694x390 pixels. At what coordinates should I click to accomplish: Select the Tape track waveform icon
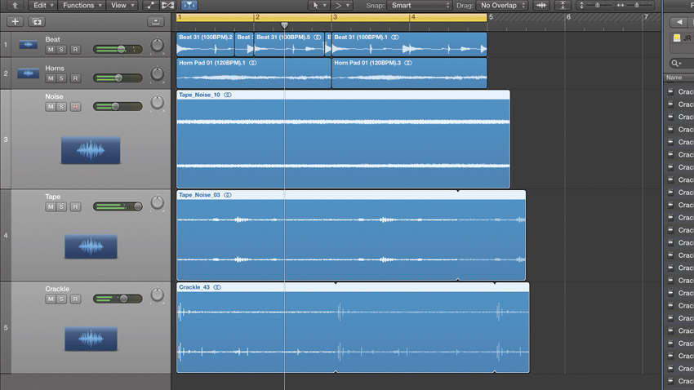point(91,246)
